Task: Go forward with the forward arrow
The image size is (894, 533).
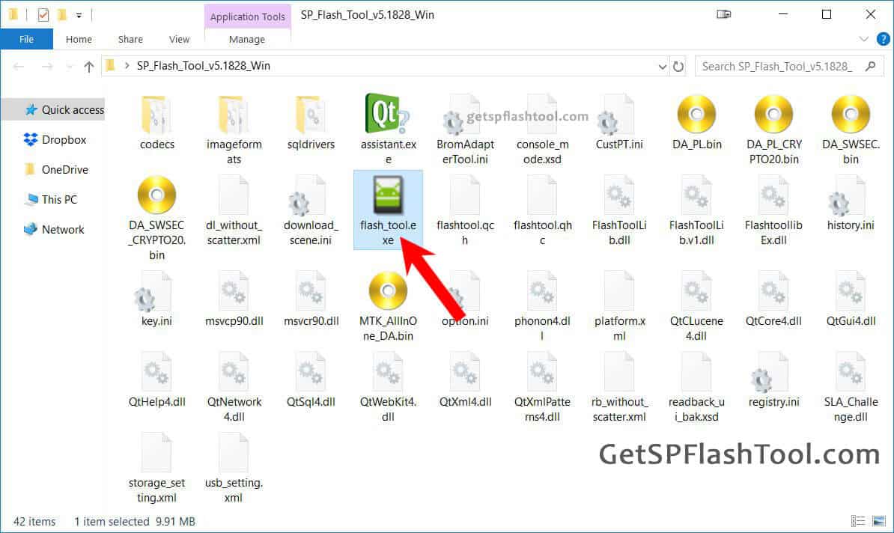Action: [47, 67]
